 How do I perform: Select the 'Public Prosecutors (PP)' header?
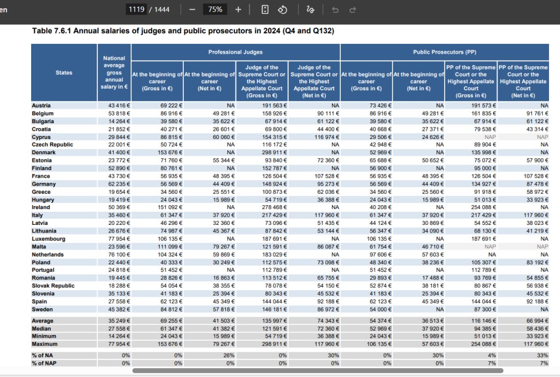[x=445, y=52]
